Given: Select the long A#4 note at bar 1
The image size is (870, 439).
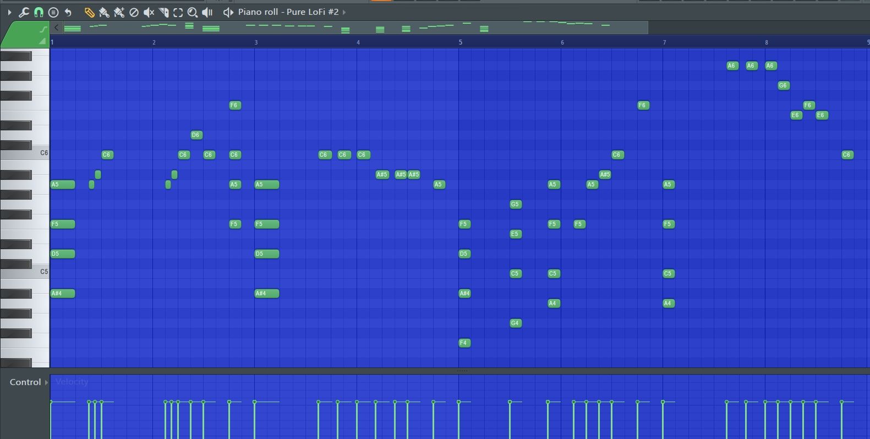Looking at the screenshot, I should pos(63,293).
